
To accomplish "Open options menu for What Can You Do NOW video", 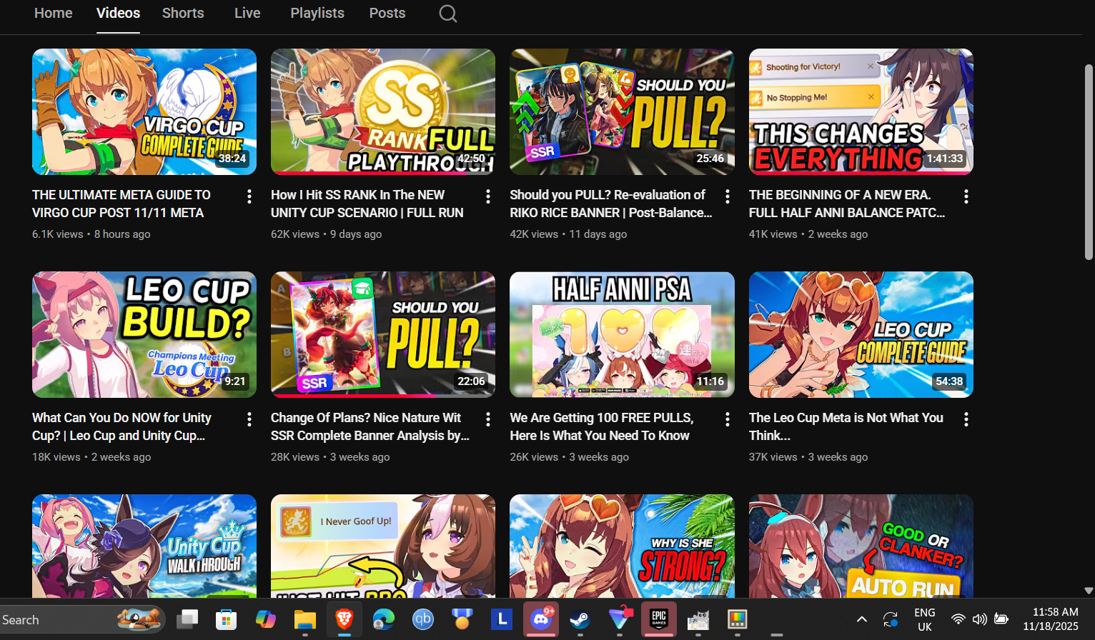I will coord(249,419).
